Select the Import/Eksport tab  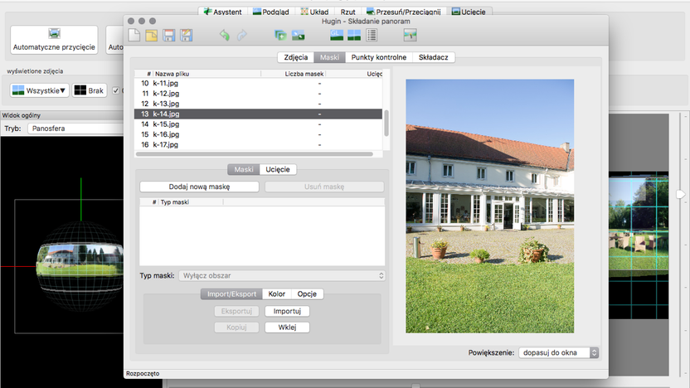[231, 293]
